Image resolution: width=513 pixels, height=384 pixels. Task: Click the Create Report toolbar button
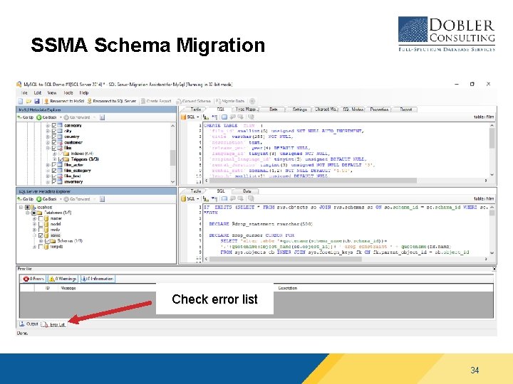click(x=156, y=101)
